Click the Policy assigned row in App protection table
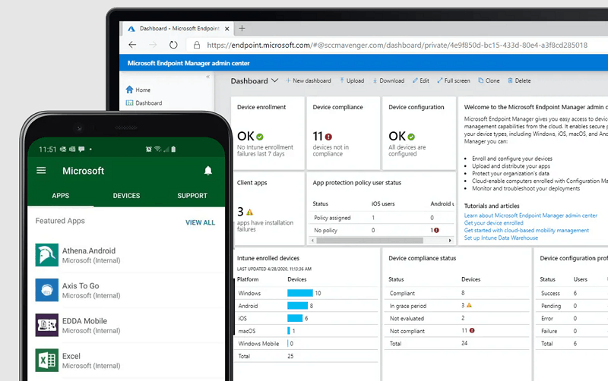The height and width of the screenshot is (381, 608). [x=382, y=218]
